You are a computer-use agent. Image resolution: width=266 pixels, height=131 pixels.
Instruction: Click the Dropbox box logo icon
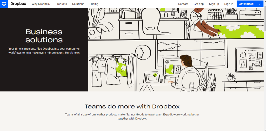pyautogui.click(x=4, y=4)
